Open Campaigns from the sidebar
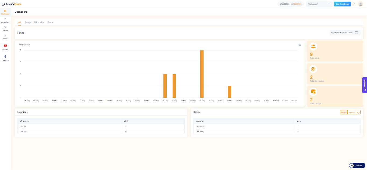This screenshot has height=170, width=367. (5, 19)
